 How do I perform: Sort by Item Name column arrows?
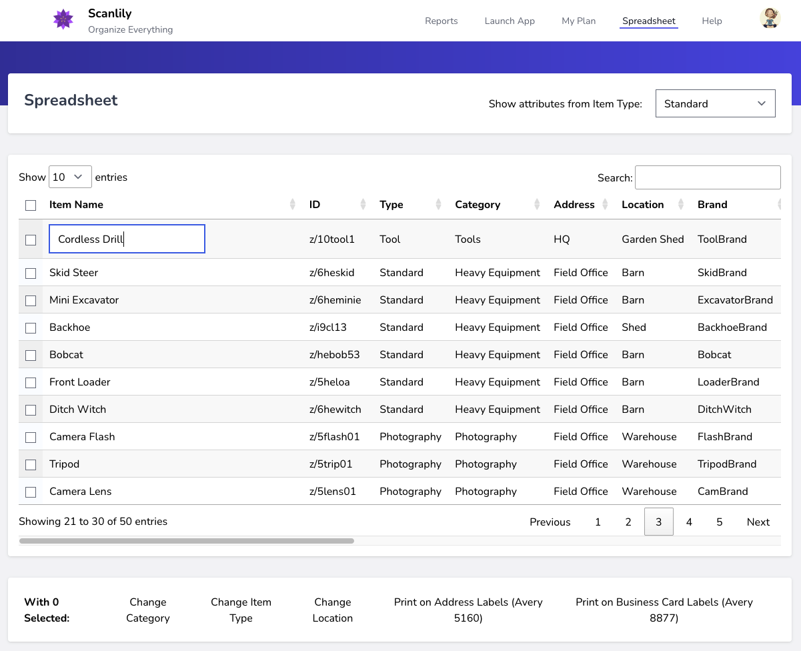click(x=293, y=205)
